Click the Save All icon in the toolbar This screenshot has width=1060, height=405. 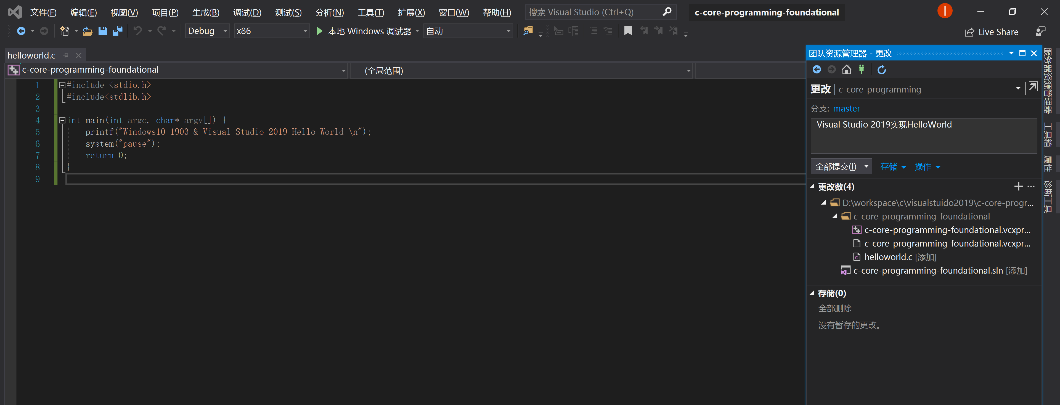point(118,31)
